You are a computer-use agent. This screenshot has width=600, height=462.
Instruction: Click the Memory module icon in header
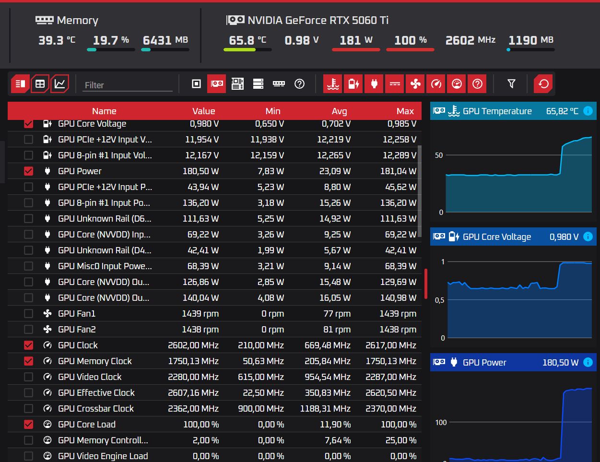click(45, 20)
